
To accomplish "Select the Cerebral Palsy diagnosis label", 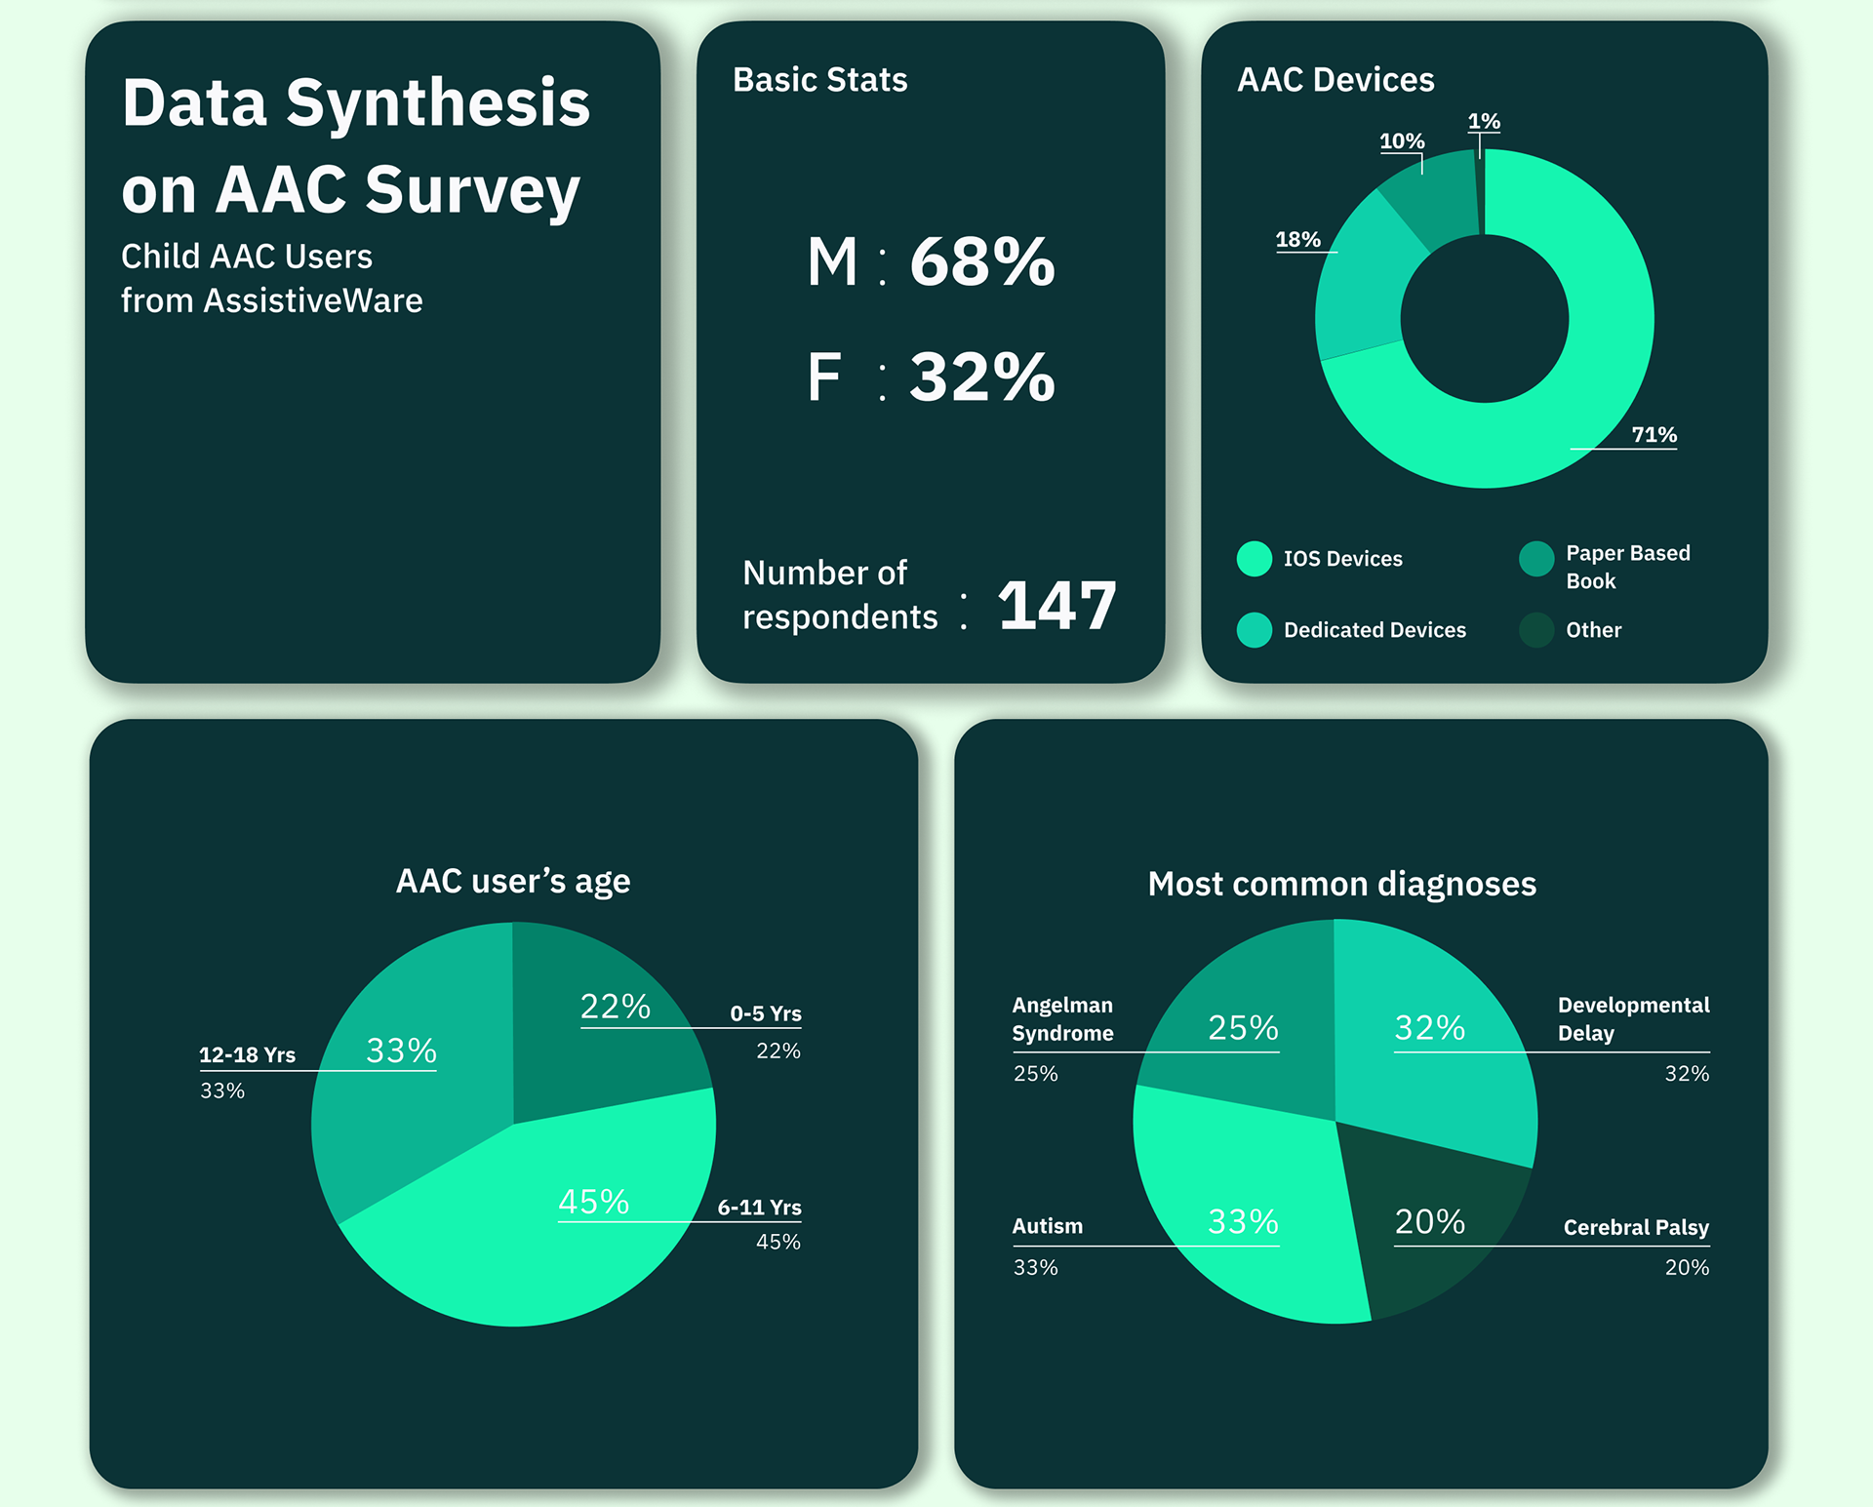I will point(1636,1228).
